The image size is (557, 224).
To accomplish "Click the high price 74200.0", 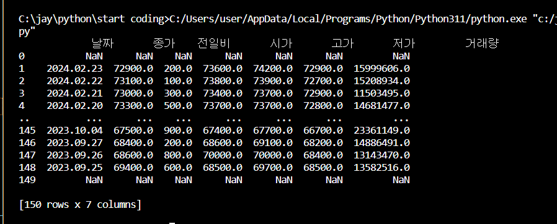I will coord(273,69).
